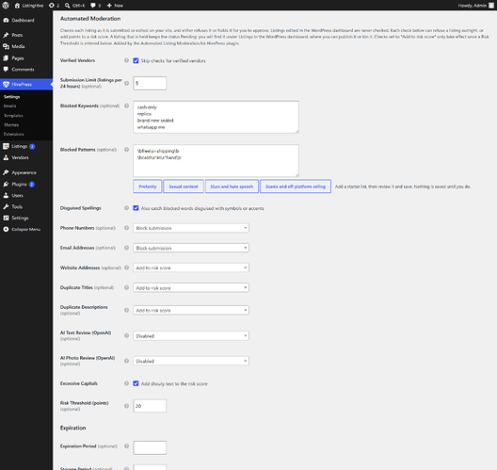Click the help icon beside Blocked Keywords
Image resolution: width=497 pixels, height=470 pixels.
point(126,105)
